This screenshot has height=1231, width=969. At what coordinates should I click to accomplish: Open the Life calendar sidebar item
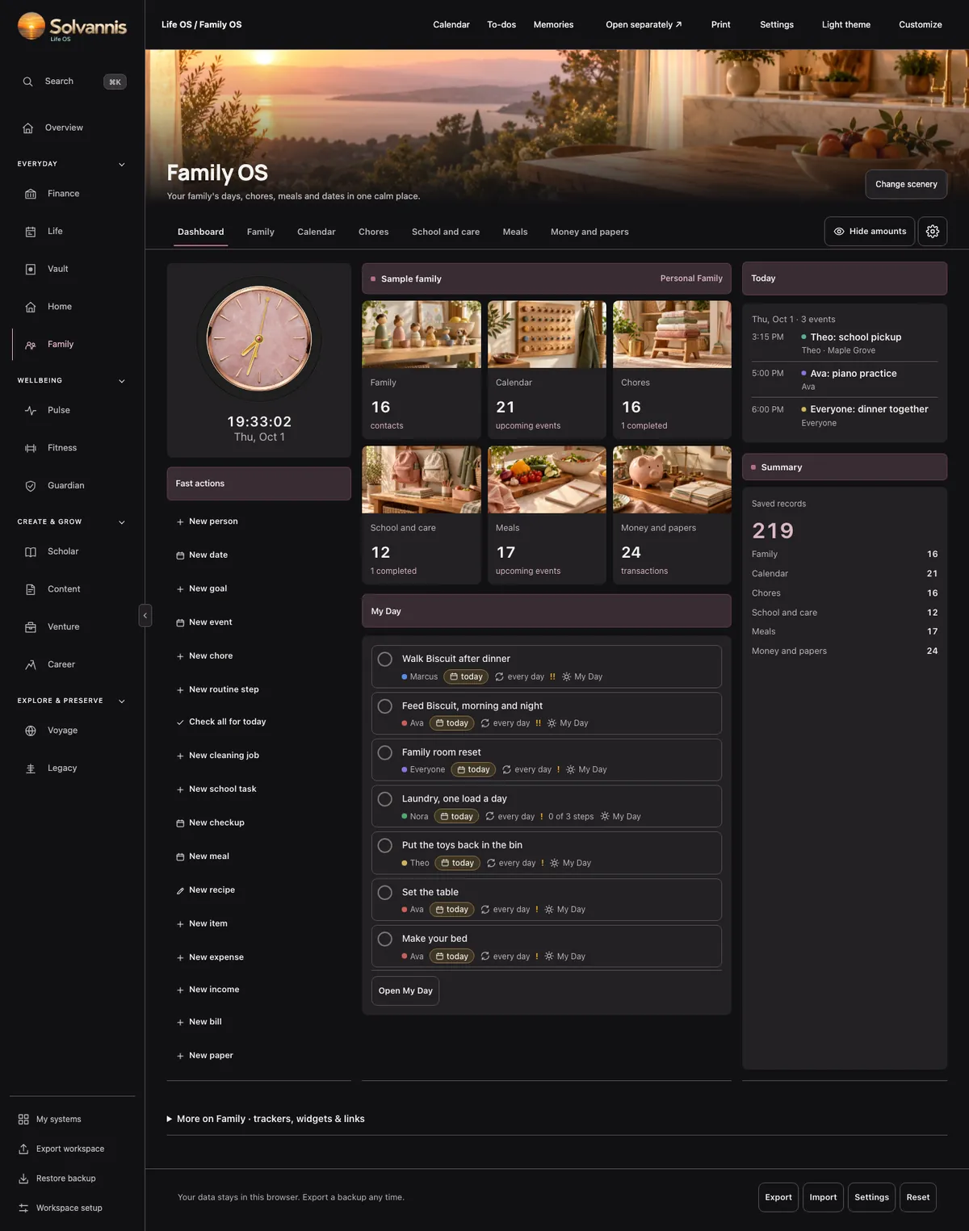point(55,232)
